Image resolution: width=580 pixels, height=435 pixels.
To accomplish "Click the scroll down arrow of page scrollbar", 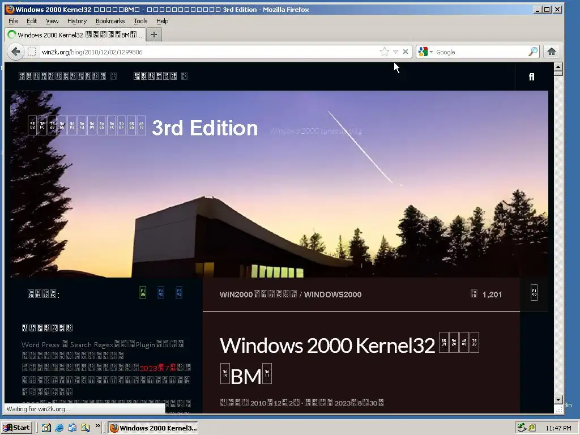I will [x=558, y=400].
